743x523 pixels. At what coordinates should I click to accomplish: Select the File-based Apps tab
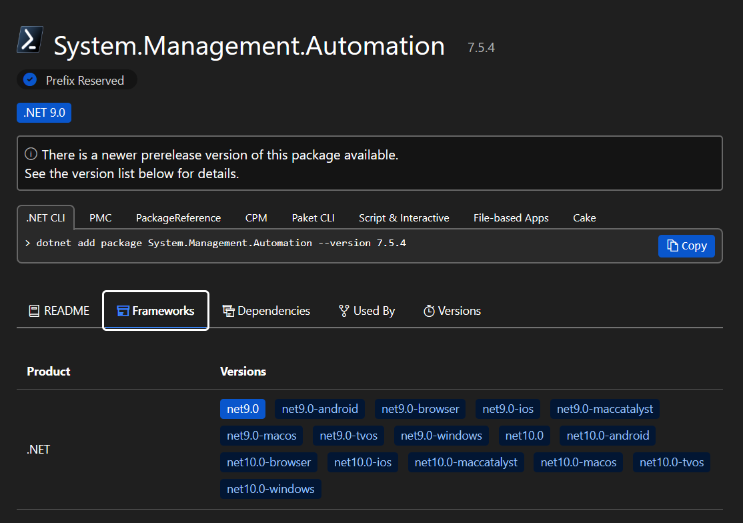tap(511, 218)
